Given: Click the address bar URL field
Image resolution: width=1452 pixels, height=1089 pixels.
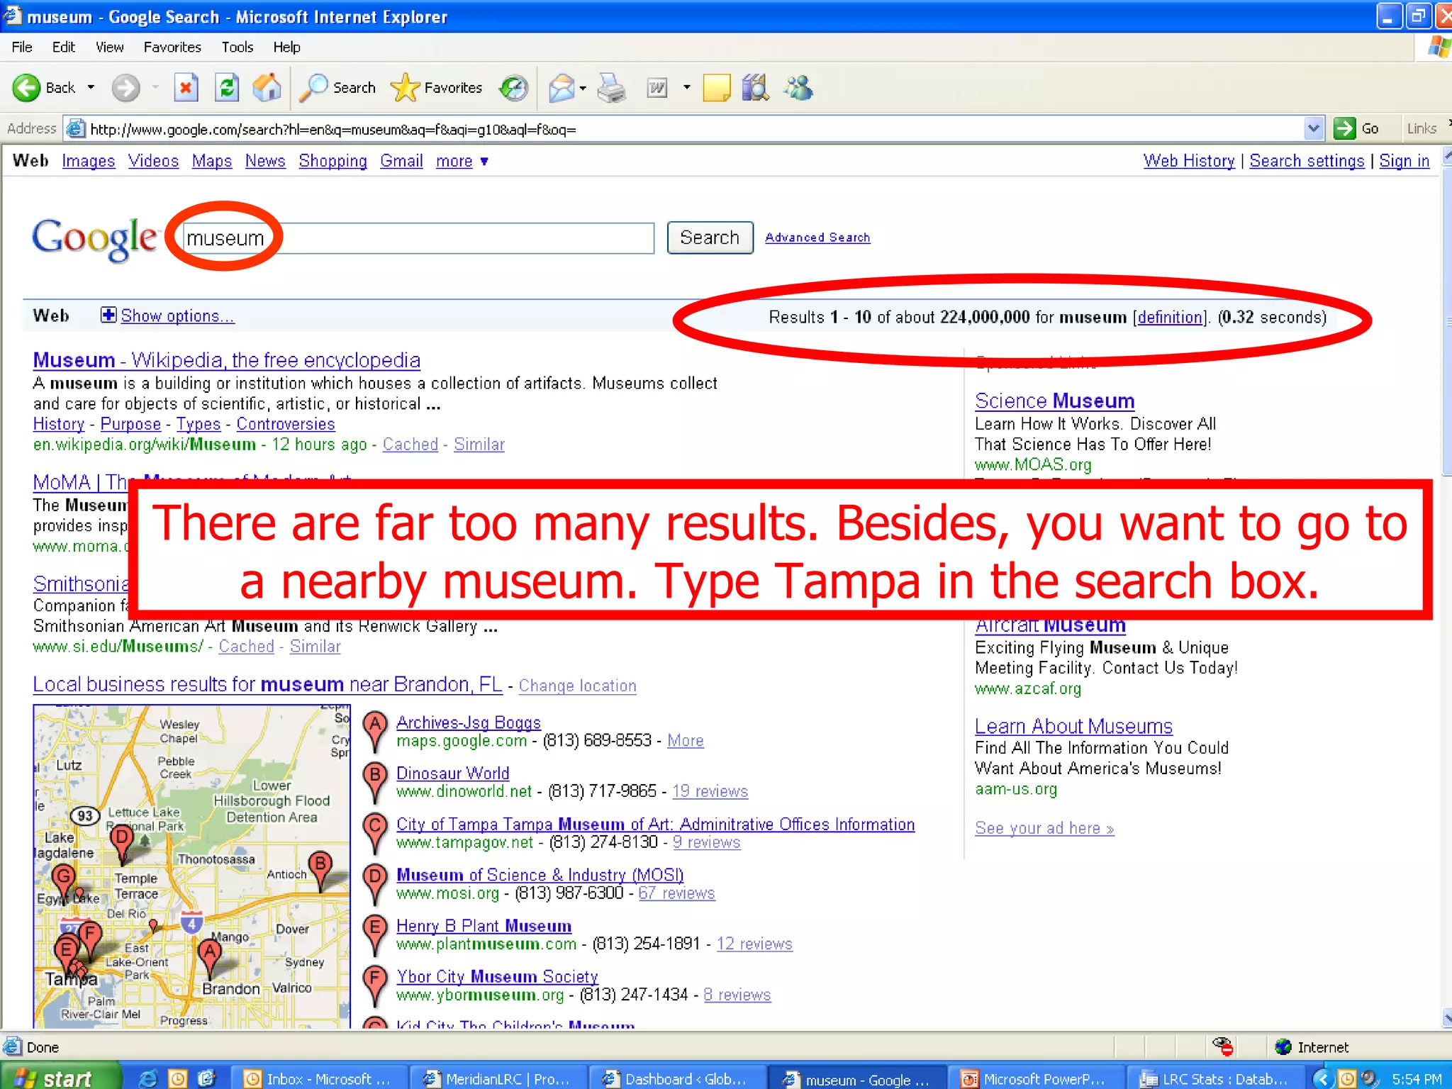Looking at the screenshot, I should pos(695,129).
